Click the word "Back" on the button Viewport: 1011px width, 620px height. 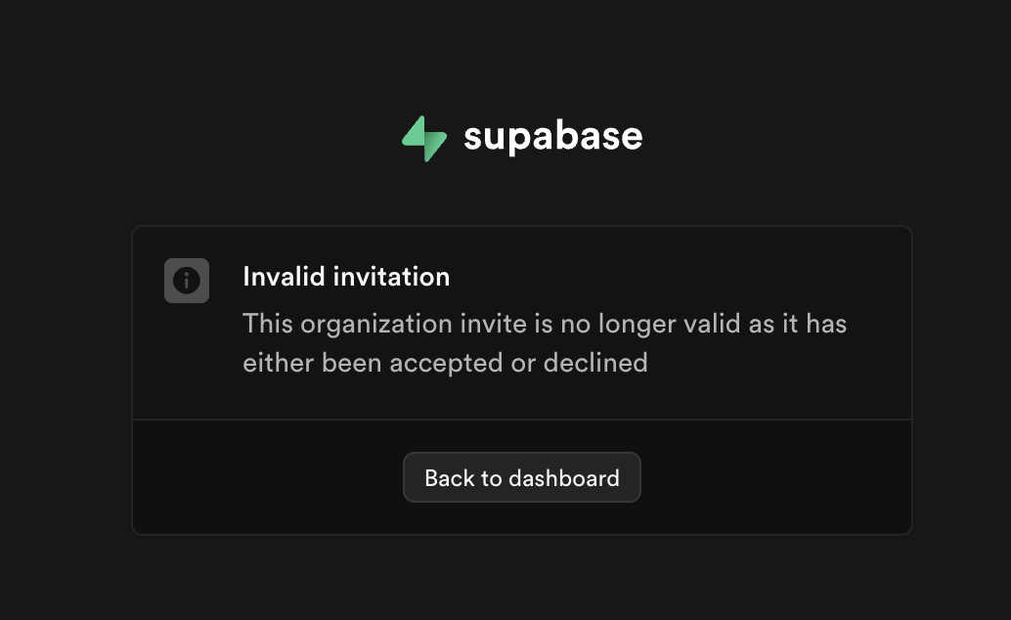[x=450, y=478]
